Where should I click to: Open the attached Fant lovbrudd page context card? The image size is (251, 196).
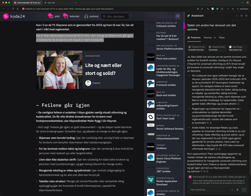(218, 180)
